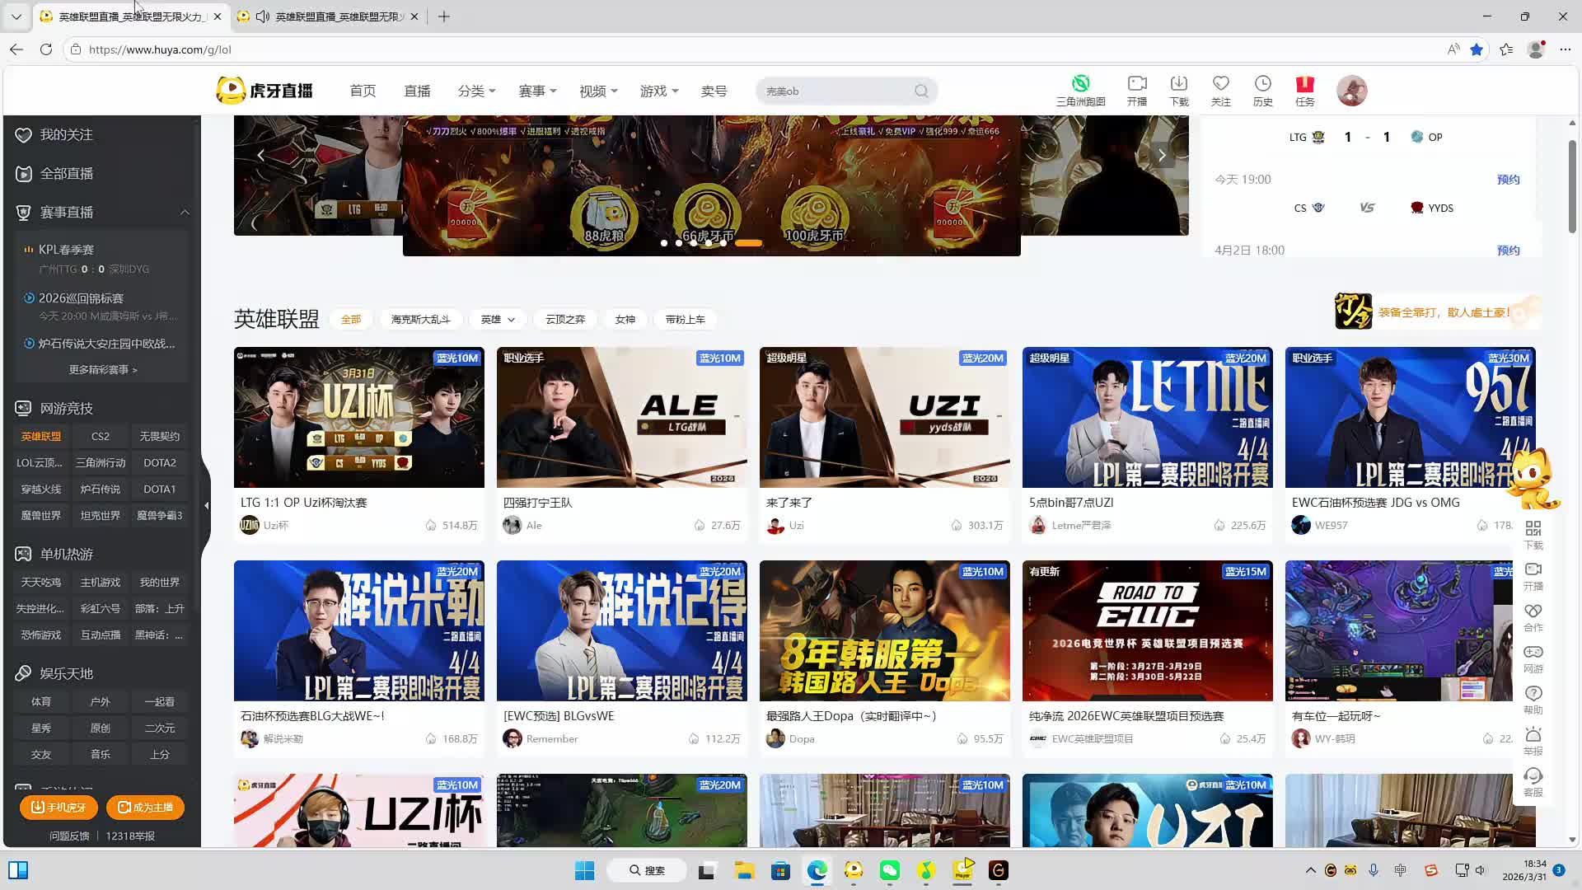Expand the 分类 dropdown in the top navigation
The width and height of the screenshot is (1582, 890).
(x=476, y=91)
